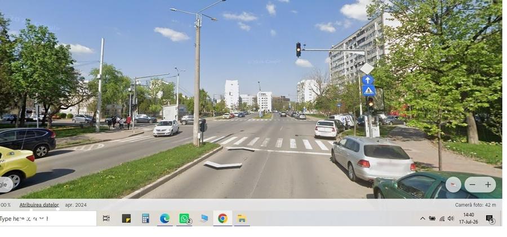The height and width of the screenshot is (237, 507).
Task: Open the volume speaker tray icon
Action: click(451, 218)
